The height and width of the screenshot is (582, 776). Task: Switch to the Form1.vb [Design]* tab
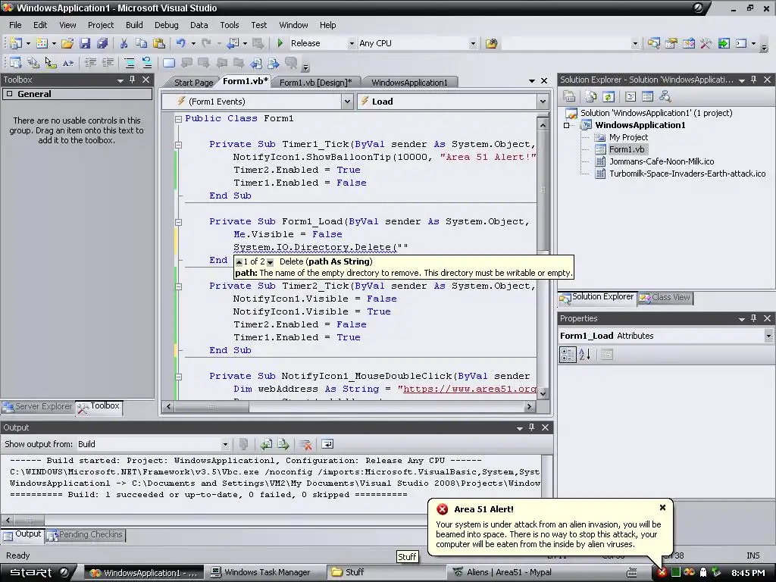coord(316,83)
